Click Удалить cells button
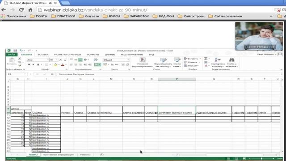This screenshot has height=161, width=286. point(192,62)
